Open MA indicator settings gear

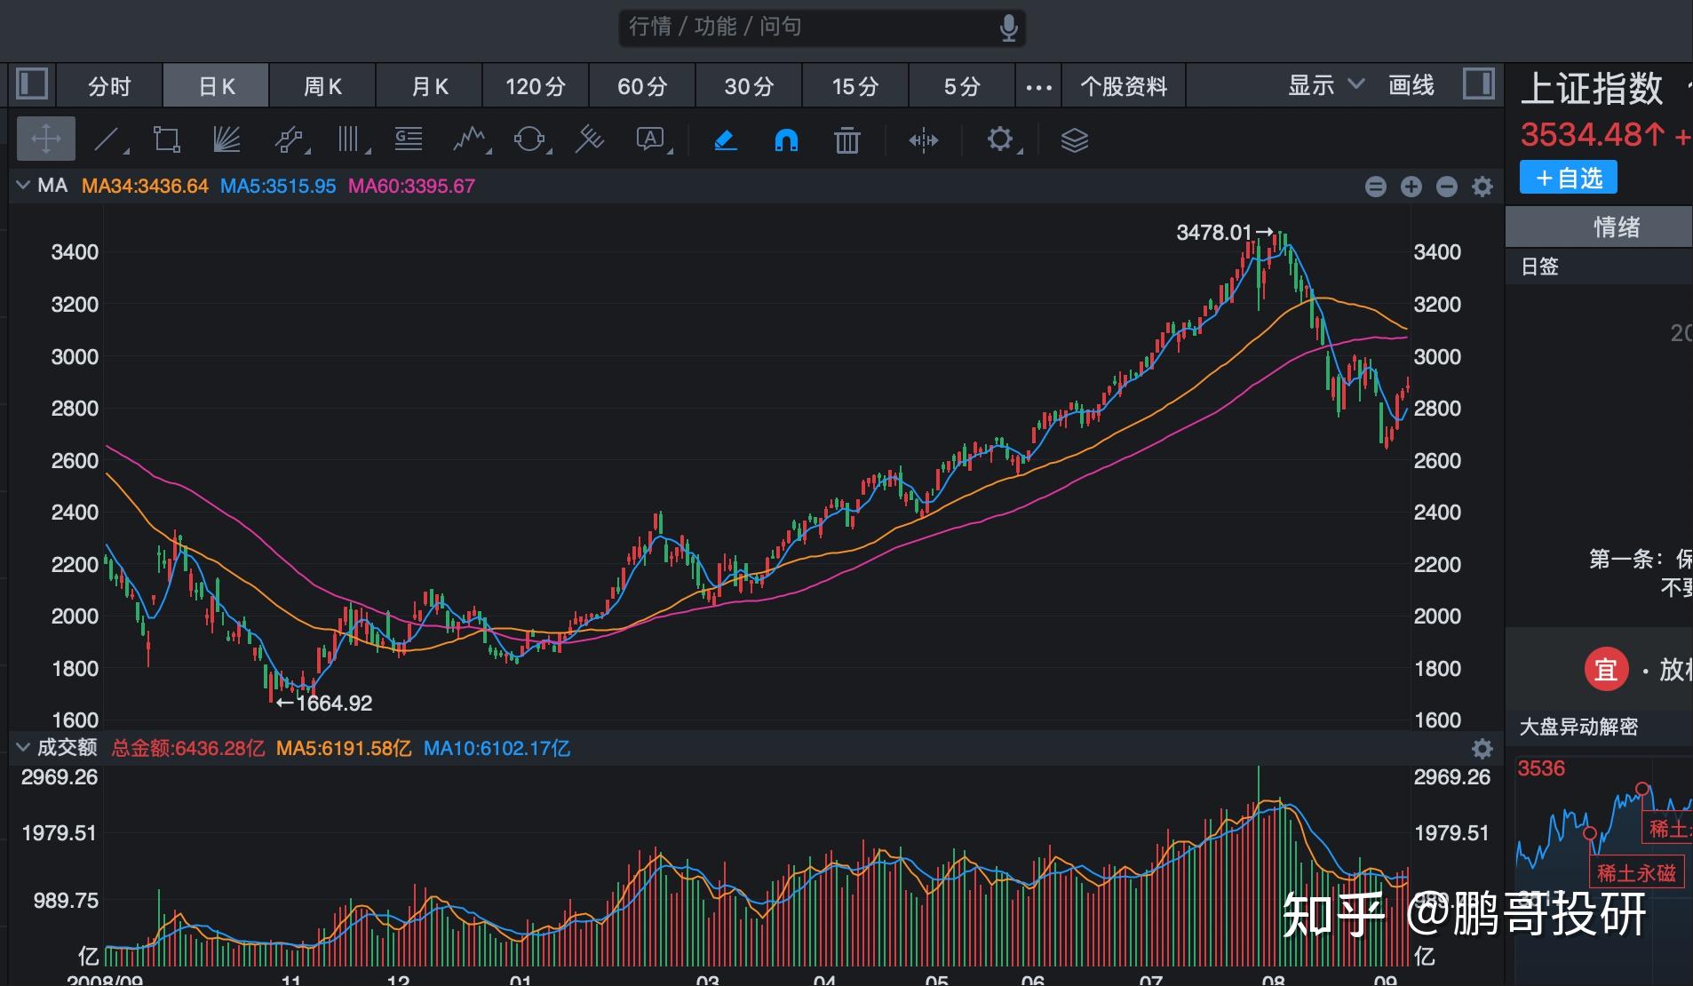click(x=1482, y=187)
